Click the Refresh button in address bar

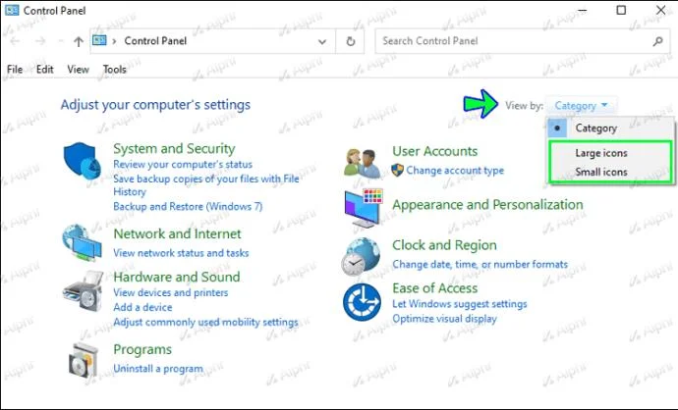351,41
